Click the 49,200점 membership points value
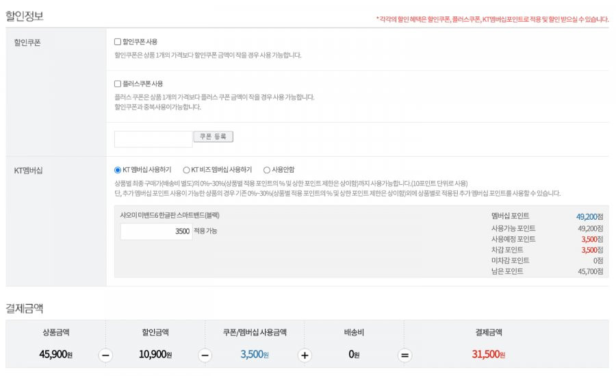Image resolution: width=616 pixels, height=376 pixels. [589, 216]
